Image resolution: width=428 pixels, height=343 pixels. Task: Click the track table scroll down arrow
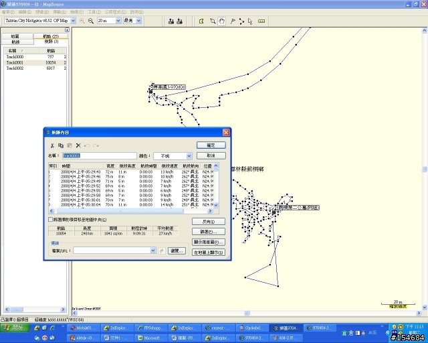coord(216,205)
